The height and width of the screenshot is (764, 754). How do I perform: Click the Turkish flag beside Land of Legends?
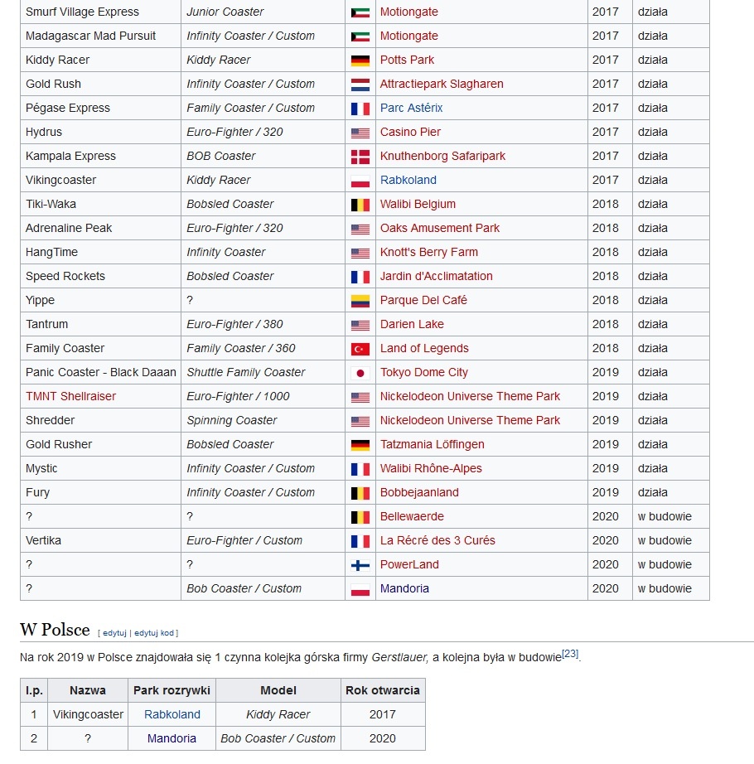click(x=360, y=349)
